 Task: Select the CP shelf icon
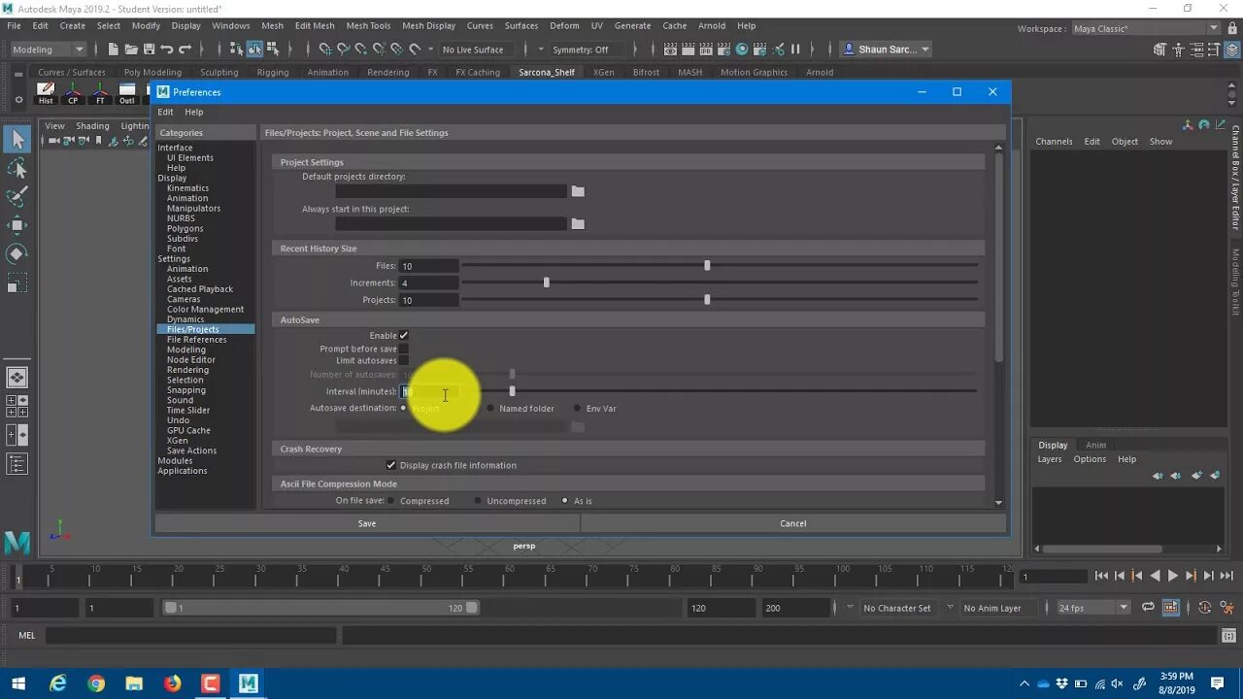(73, 93)
